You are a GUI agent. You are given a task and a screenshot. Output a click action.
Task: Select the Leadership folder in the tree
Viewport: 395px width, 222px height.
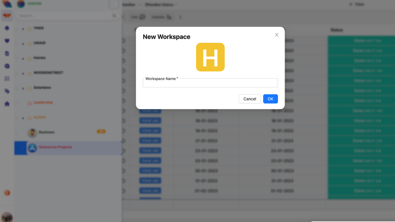coord(43,103)
